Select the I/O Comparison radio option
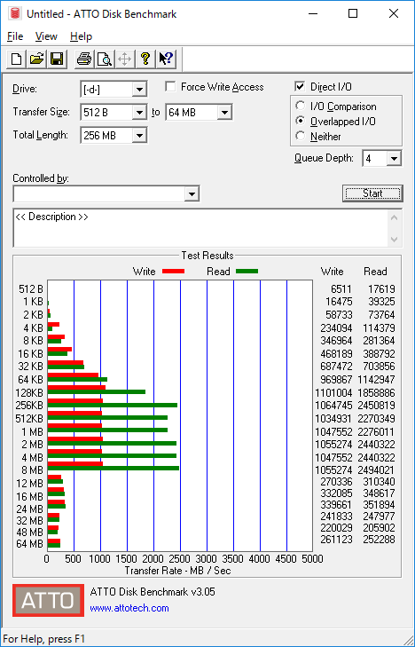This screenshot has height=647, width=415. coord(300,106)
